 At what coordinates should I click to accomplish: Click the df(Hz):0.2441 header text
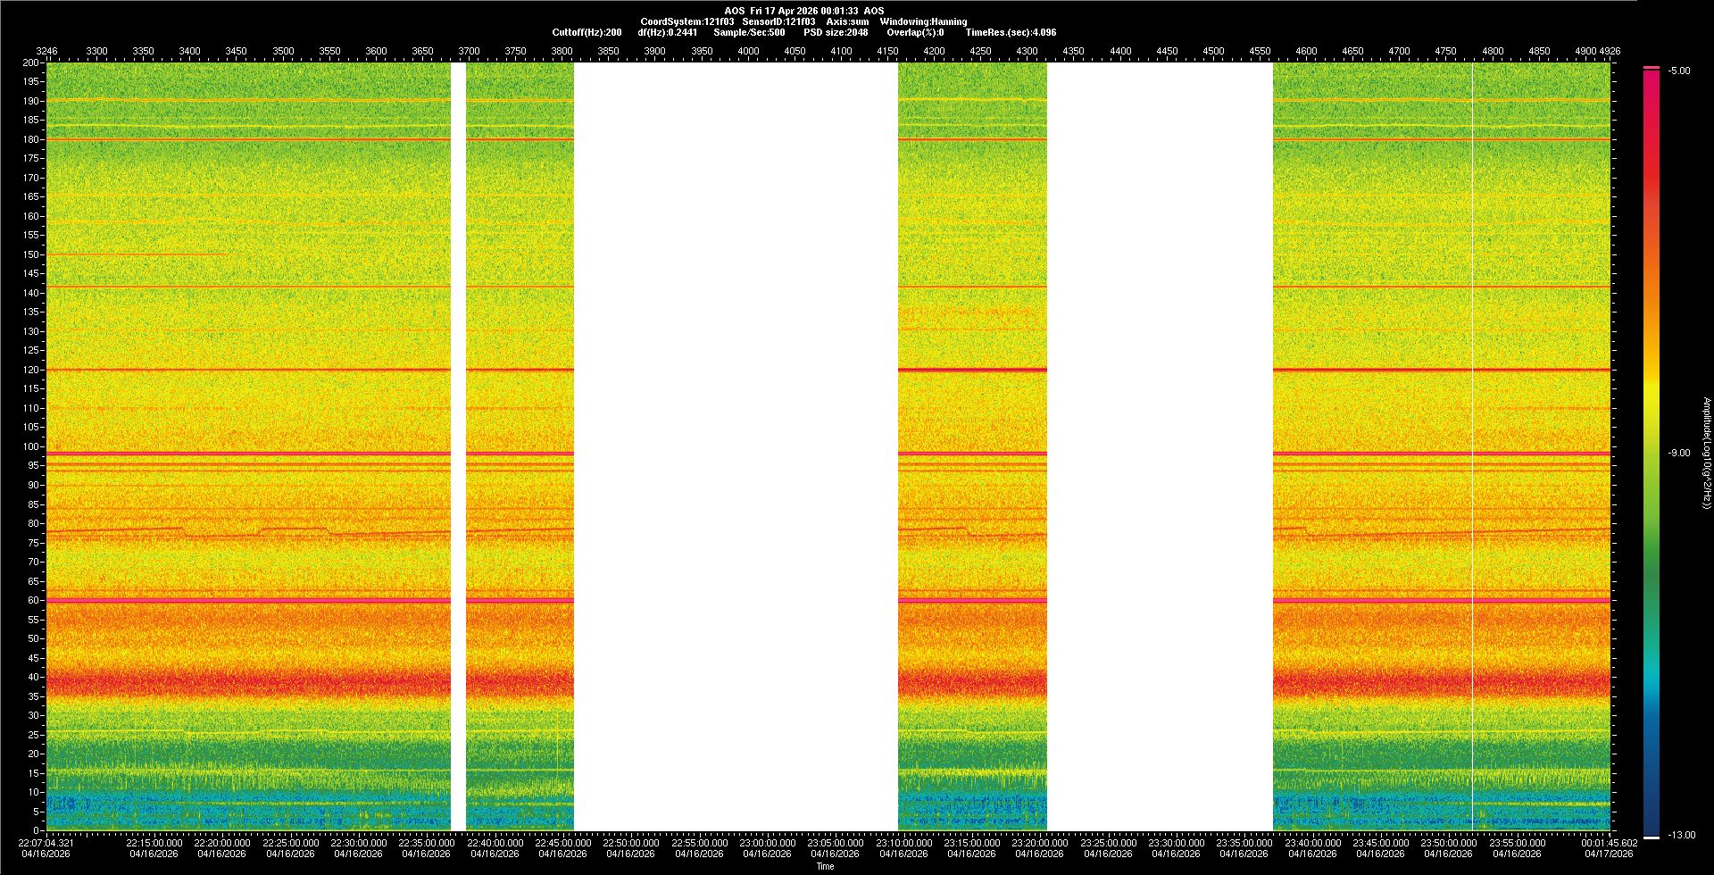[668, 32]
